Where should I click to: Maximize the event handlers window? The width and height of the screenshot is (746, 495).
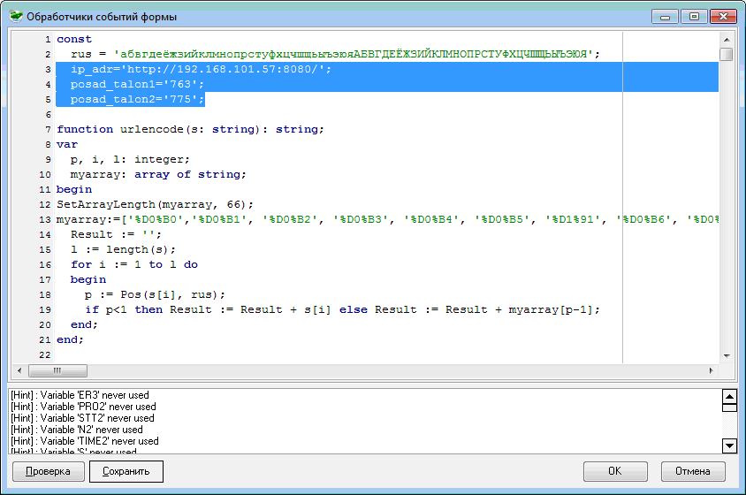pyautogui.click(x=692, y=17)
